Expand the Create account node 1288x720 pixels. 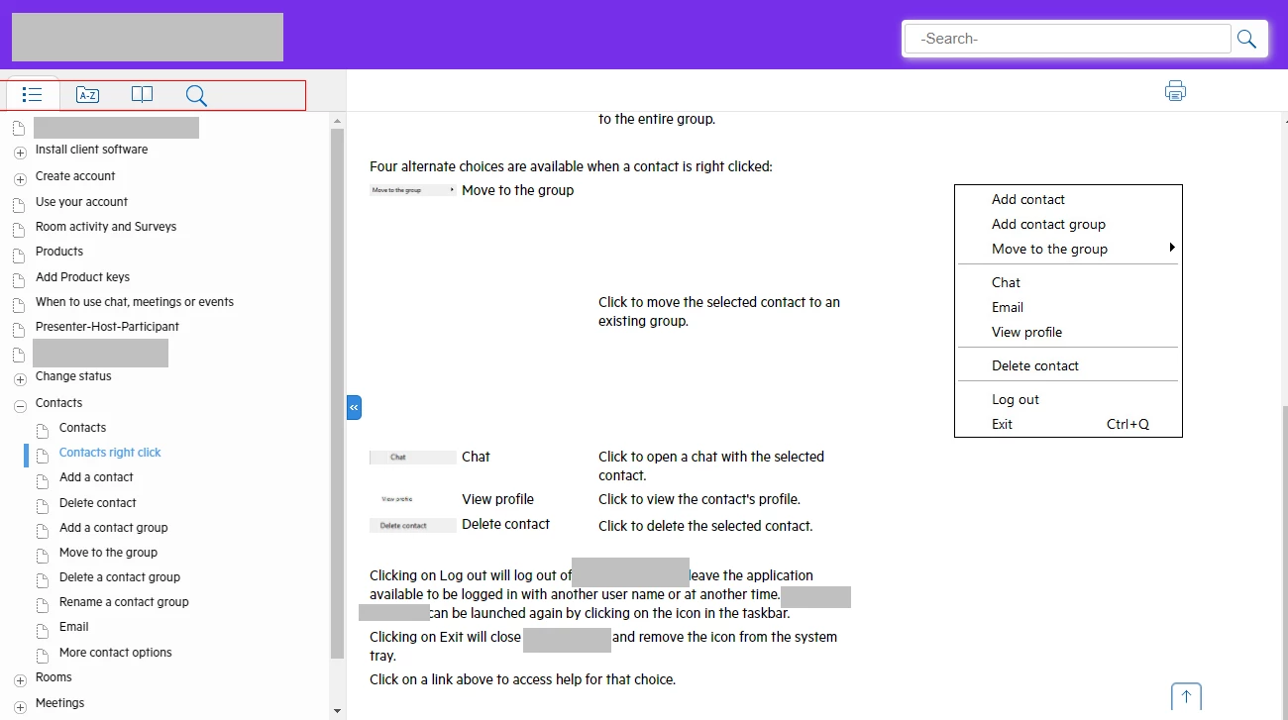coord(20,179)
